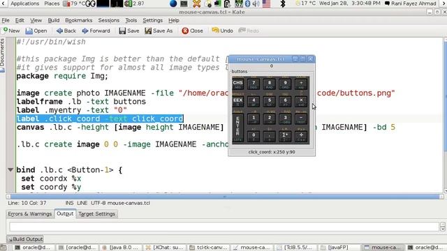Open the Rani Fayez Ahmad user menu
447x251 pixels.
(411, 3)
